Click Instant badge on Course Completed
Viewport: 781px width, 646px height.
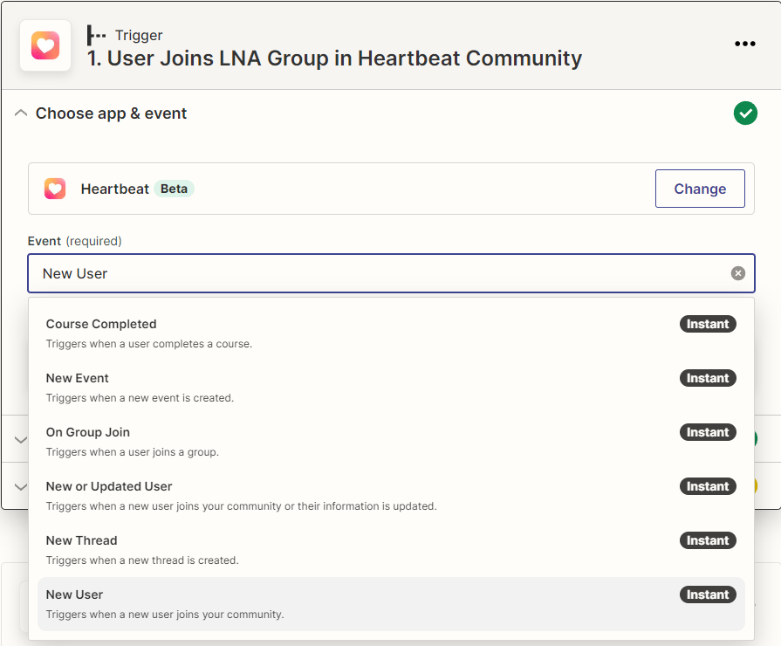tap(708, 324)
